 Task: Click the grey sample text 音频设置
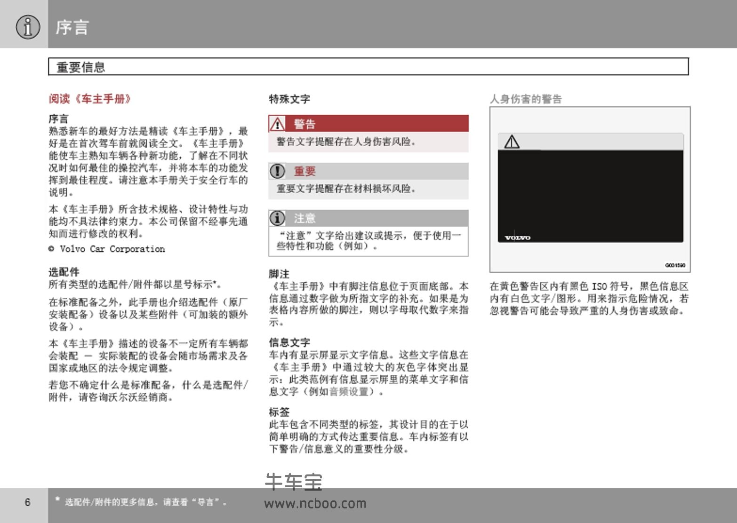point(348,391)
